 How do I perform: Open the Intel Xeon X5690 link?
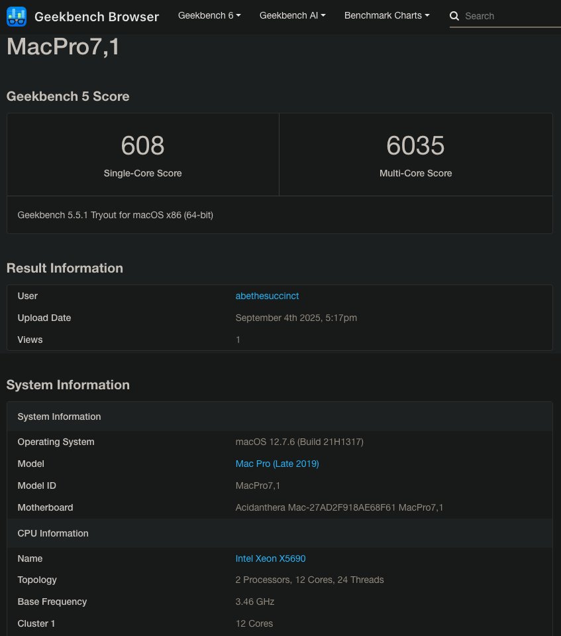270,558
